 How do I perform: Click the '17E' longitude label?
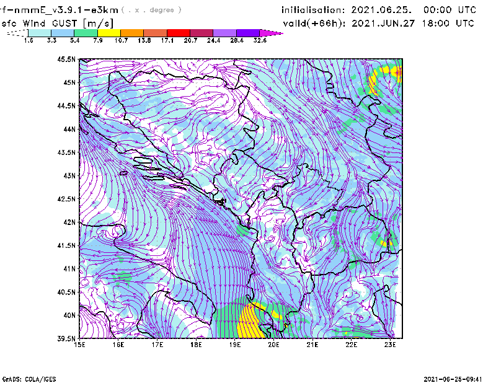tap(157, 345)
